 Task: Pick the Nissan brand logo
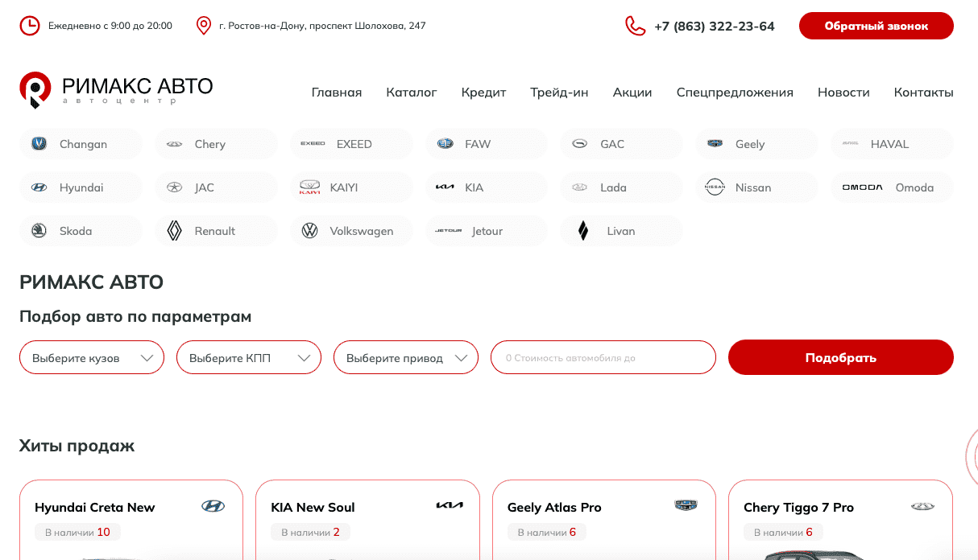point(715,187)
